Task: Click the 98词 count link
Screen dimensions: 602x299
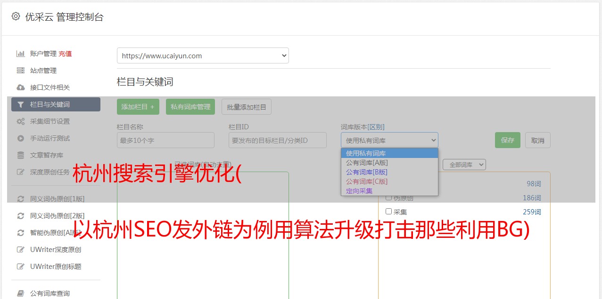Action: click(534, 184)
